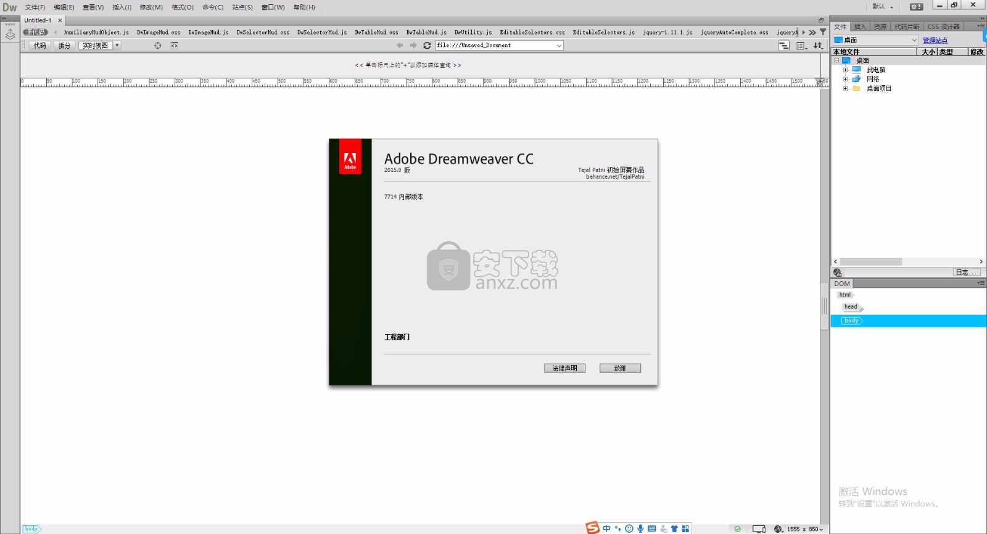The height and width of the screenshot is (534, 987).
Task: Open the live view options list icon
Action: (x=801, y=46)
